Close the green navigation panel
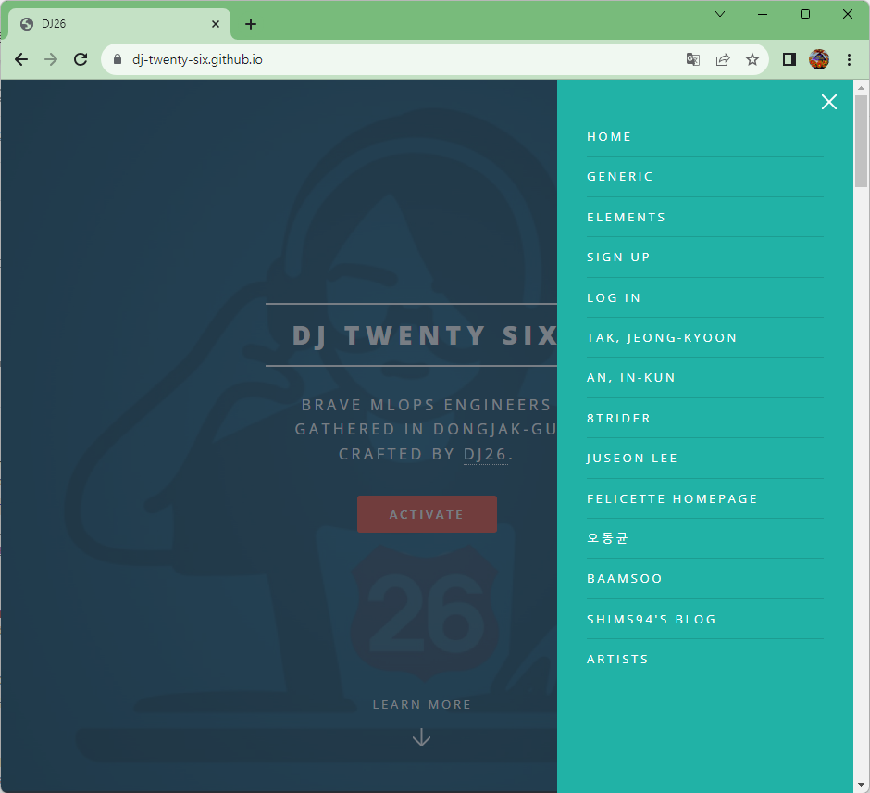Image resolution: width=870 pixels, height=793 pixels. tap(828, 102)
